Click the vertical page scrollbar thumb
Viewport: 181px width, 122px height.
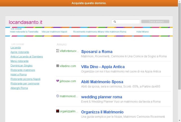179,46
